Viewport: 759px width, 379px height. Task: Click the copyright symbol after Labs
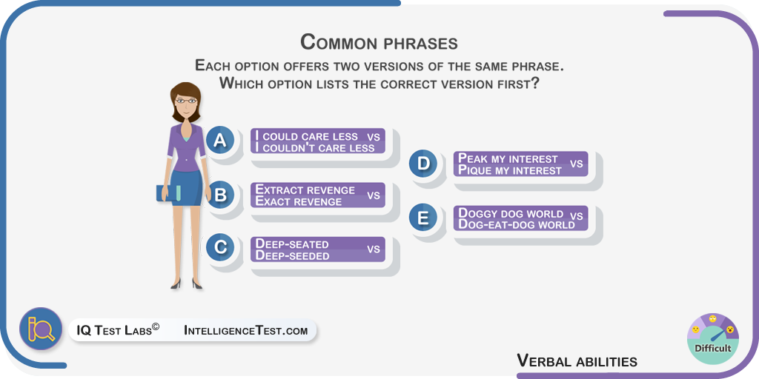(156, 326)
